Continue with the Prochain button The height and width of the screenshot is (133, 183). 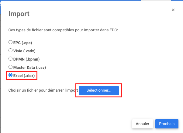click(x=167, y=124)
